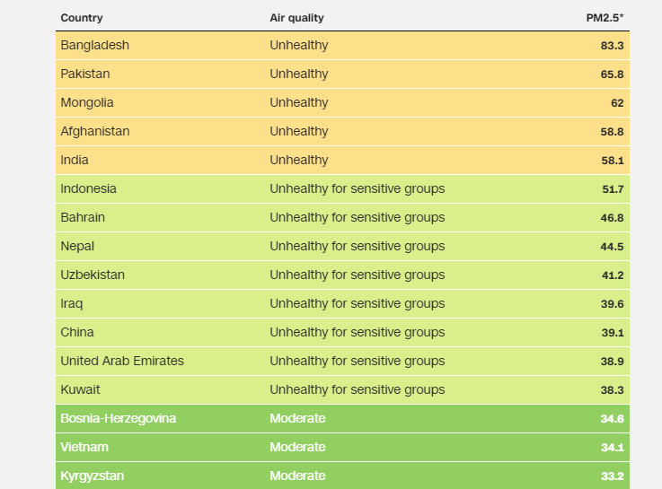Click the Air quality column header

tap(296, 18)
